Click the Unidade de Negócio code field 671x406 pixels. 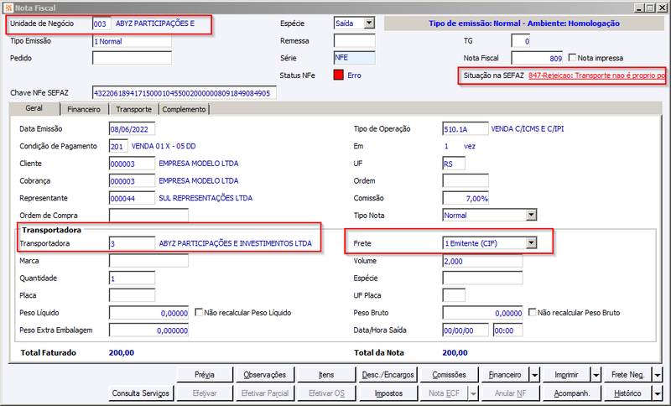coord(101,23)
